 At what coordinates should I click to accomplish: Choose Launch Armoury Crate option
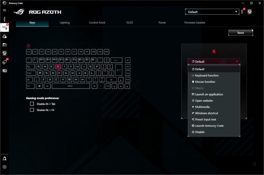pyautogui.click(x=214, y=126)
